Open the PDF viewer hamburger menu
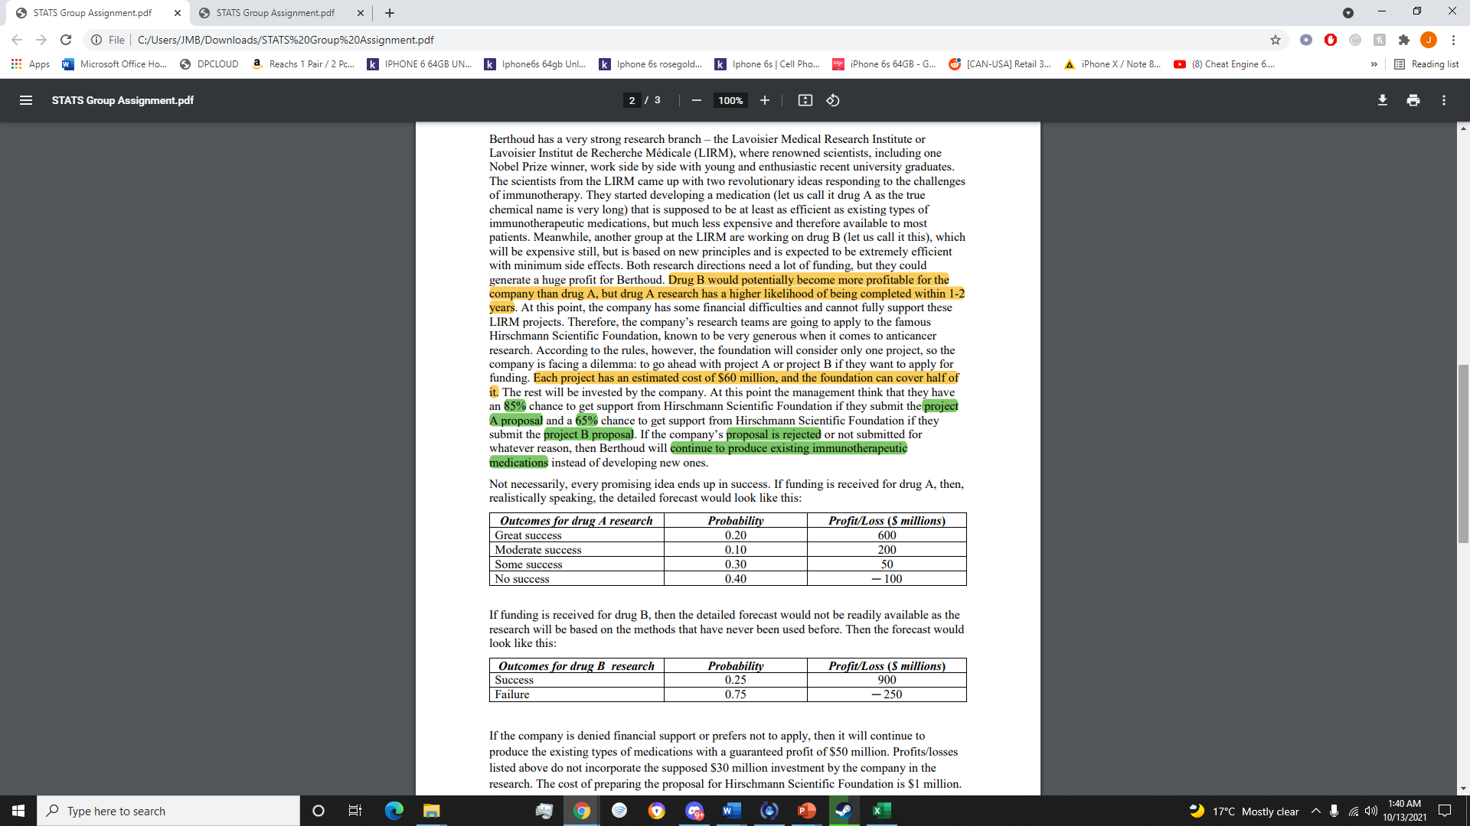 click(x=25, y=99)
